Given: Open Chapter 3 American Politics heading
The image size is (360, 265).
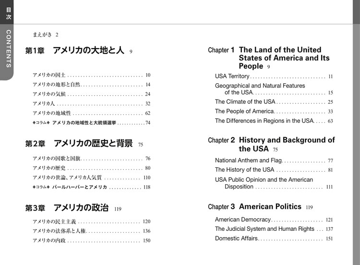Looking at the screenshot, I should click(x=260, y=207).
